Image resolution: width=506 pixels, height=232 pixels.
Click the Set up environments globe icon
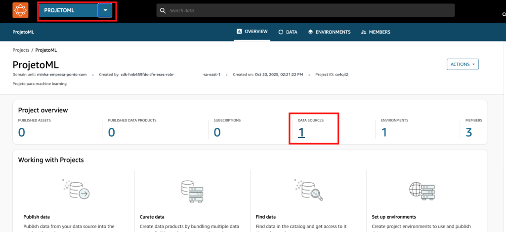pos(422,190)
